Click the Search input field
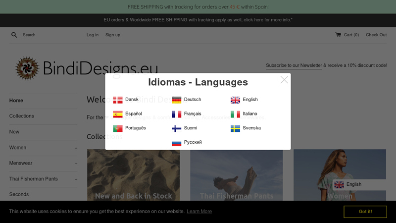The height and width of the screenshot is (223, 396). 48,35
